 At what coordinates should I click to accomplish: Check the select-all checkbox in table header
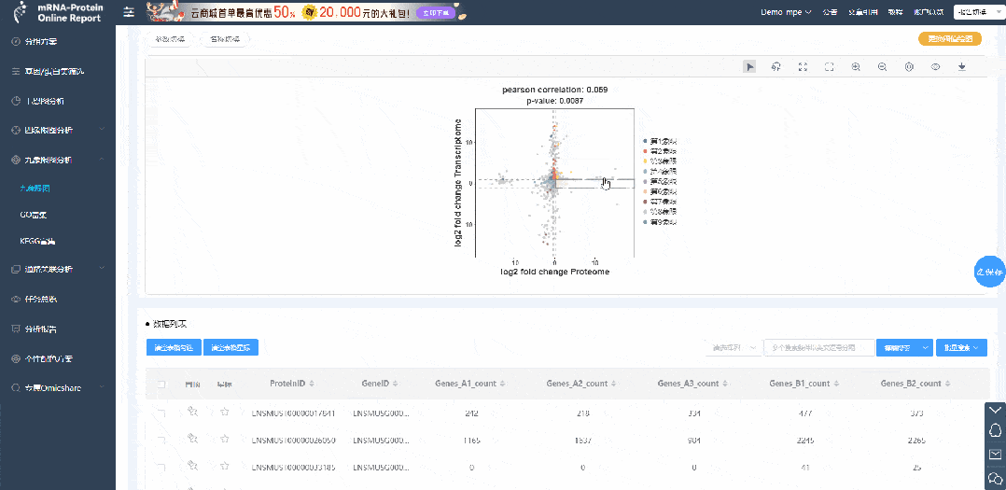click(x=161, y=384)
